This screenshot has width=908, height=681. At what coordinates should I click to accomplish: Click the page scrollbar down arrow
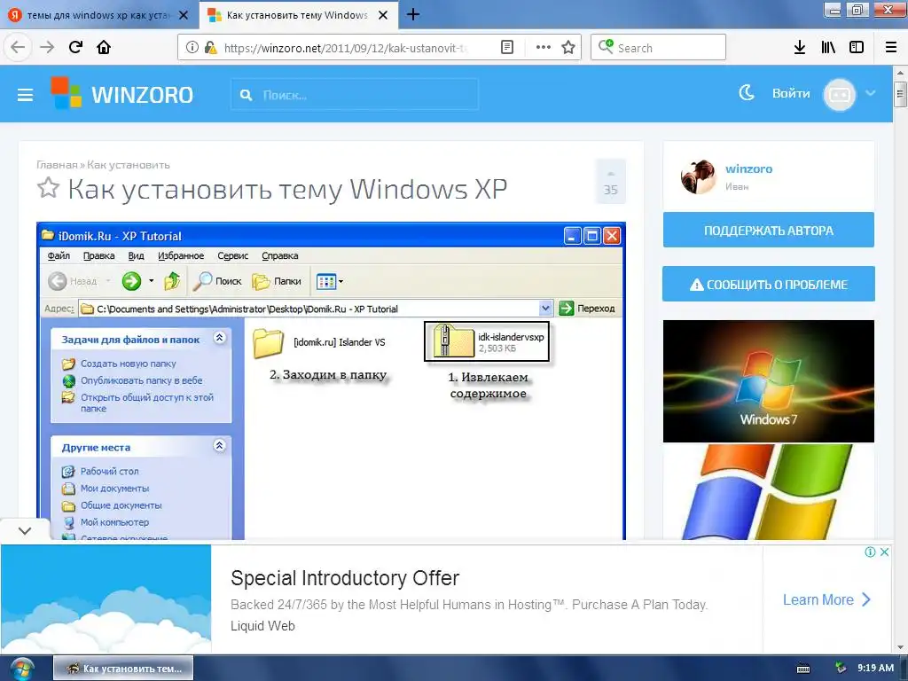(900, 647)
